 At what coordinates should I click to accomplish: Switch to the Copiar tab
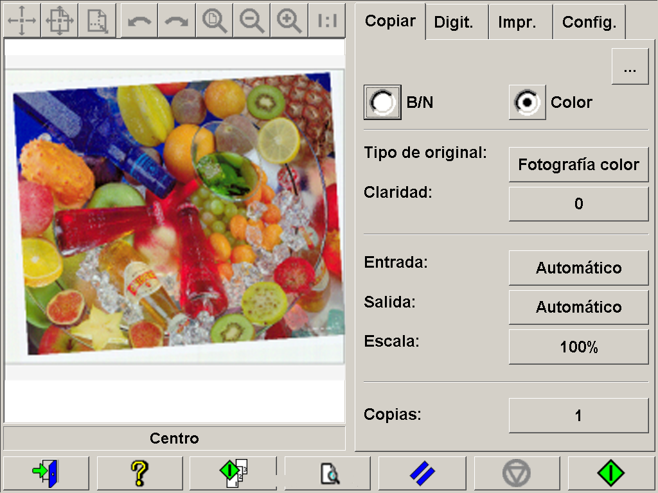[x=390, y=21]
